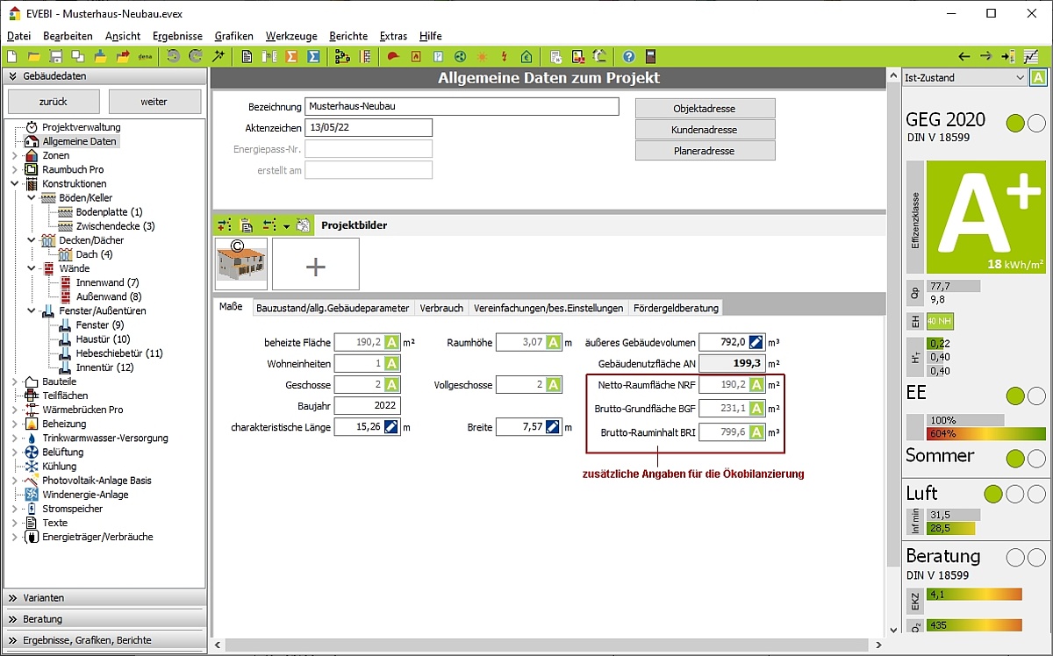Open the help question mark icon
1053x656 pixels.
[x=628, y=56]
